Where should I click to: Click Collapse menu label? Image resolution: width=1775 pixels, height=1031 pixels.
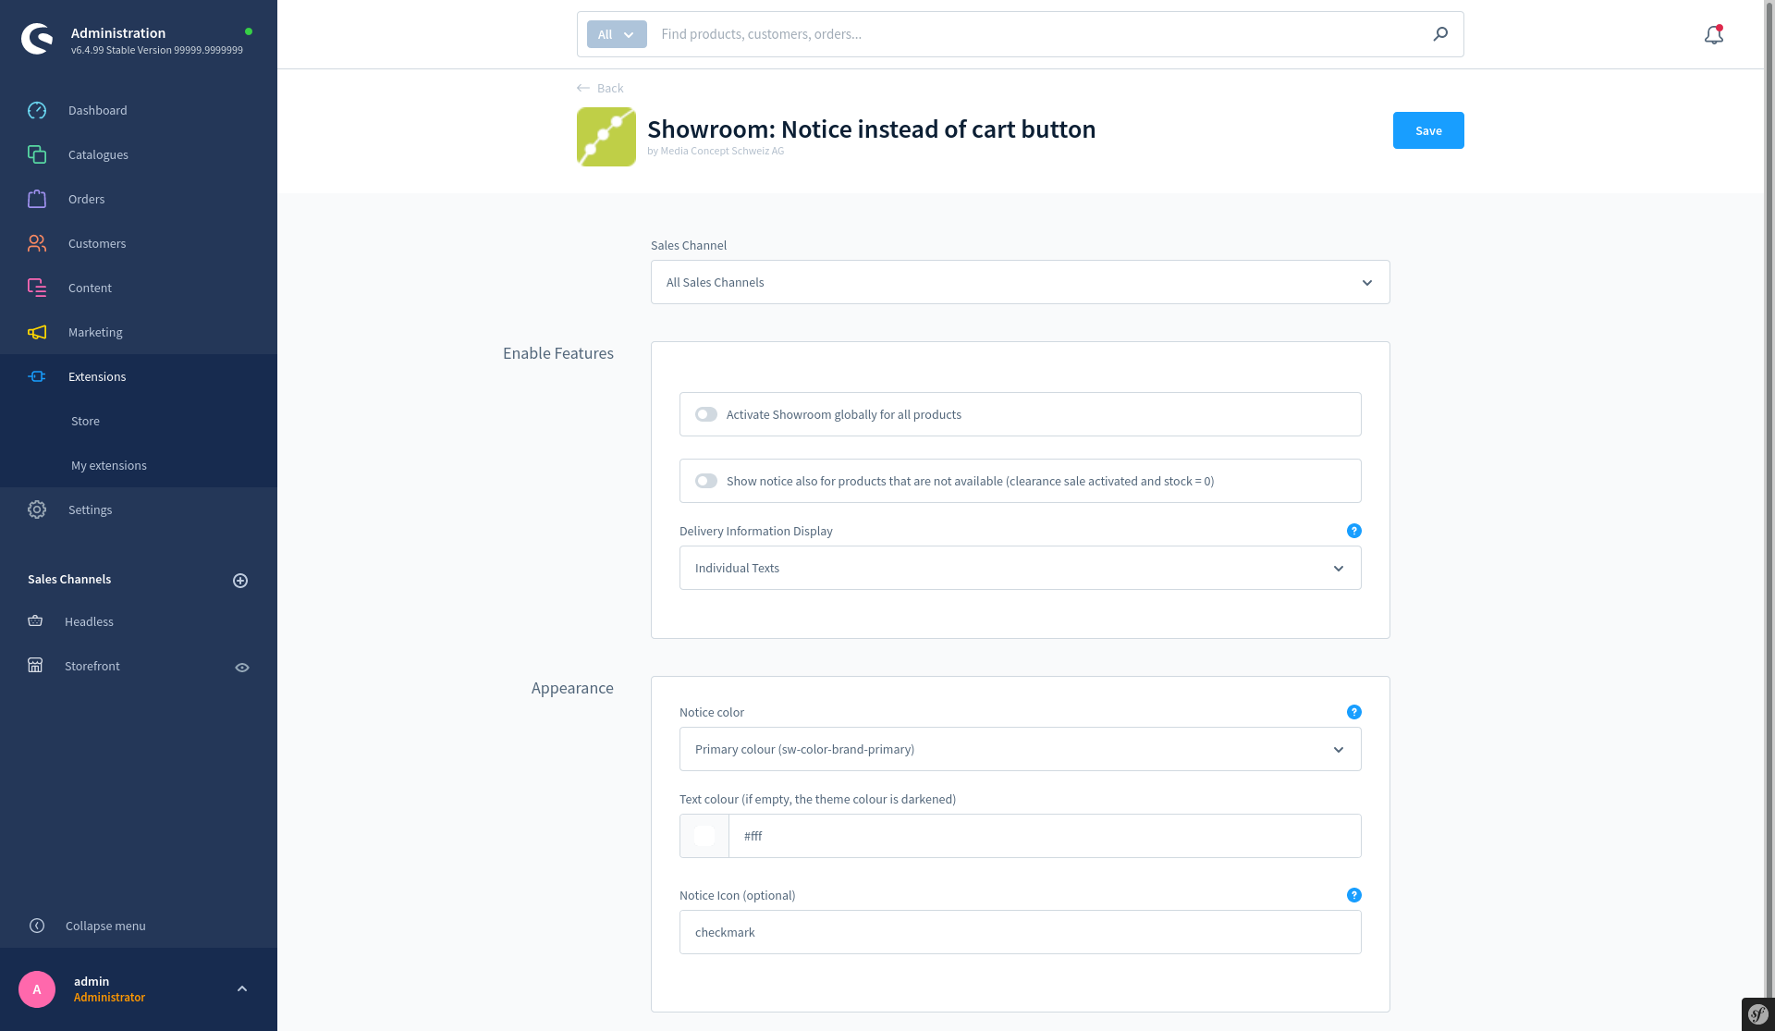(x=105, y=926)
